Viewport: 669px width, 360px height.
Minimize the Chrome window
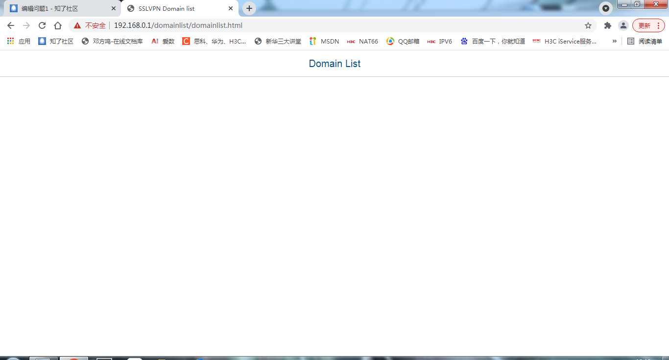tap(624, 4)
